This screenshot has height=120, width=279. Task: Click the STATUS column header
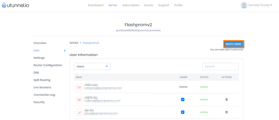pos(204,77)
